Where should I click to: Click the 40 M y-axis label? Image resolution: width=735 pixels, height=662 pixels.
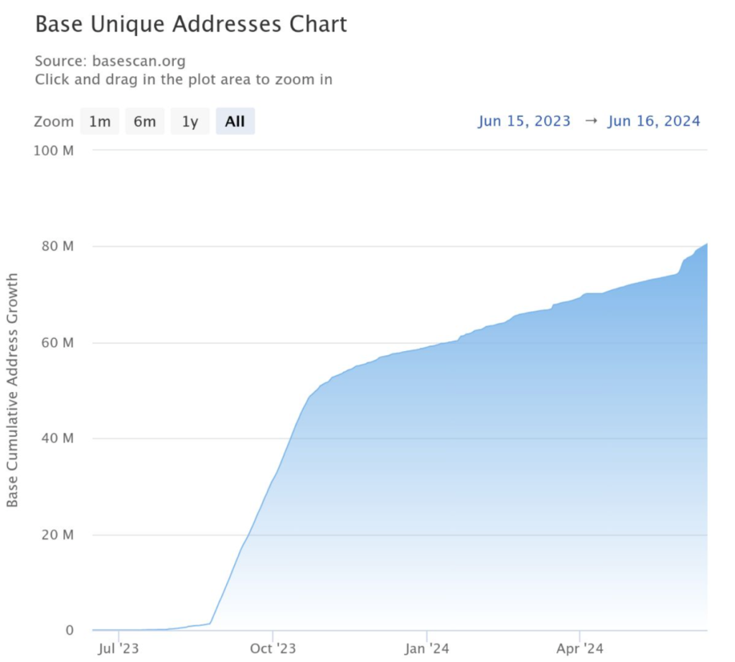(60, 438)
